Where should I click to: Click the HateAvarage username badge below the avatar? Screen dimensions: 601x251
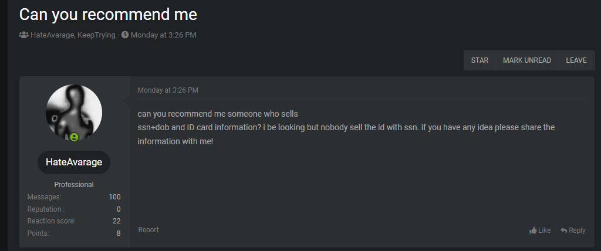click(x=74, y=162)
